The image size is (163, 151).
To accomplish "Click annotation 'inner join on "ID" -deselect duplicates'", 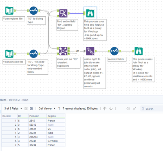I will [x=68, y=62].
